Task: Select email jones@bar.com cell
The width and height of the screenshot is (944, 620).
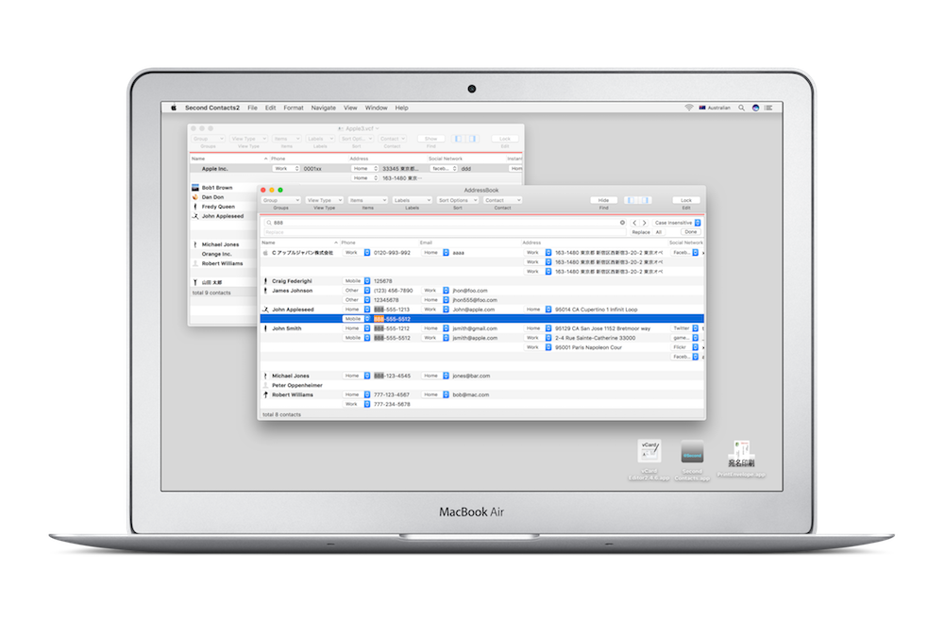Action: click(471, 376)
